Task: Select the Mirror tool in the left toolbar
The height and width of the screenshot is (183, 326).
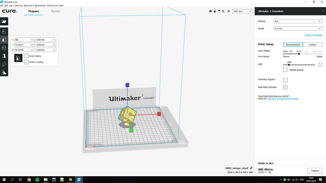Action: pos(4,56)
